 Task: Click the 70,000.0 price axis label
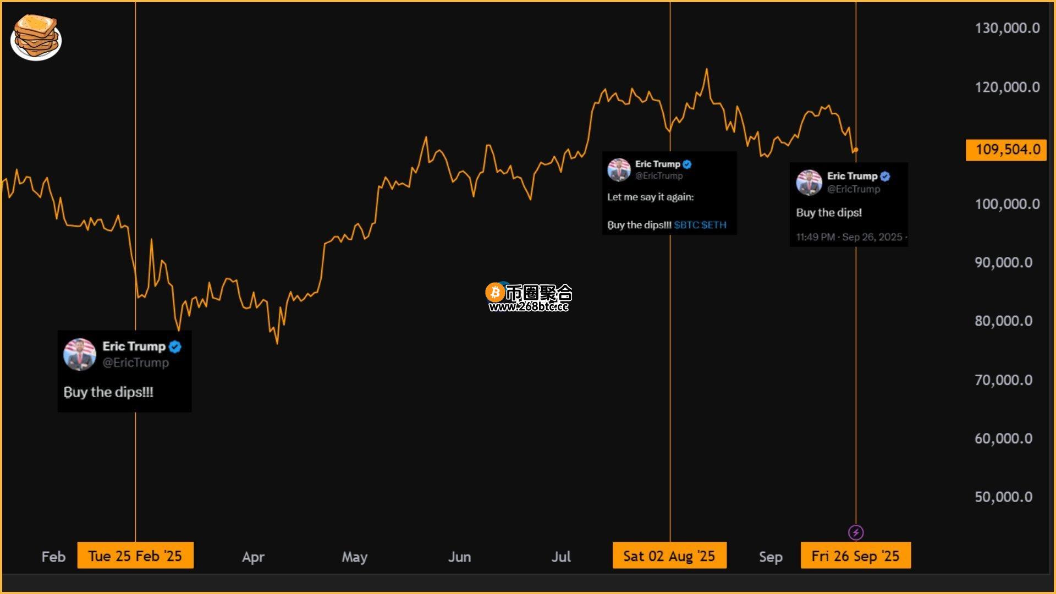pyautogui.click(x=1004, y=380)
